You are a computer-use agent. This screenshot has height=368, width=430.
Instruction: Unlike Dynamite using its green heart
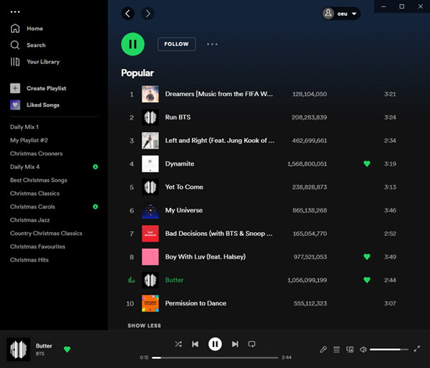[x=367, y=163]
